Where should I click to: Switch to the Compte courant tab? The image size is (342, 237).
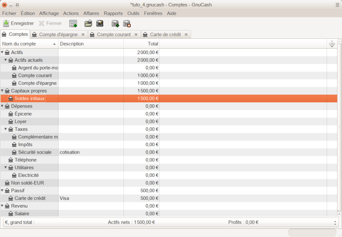[114, 35]
